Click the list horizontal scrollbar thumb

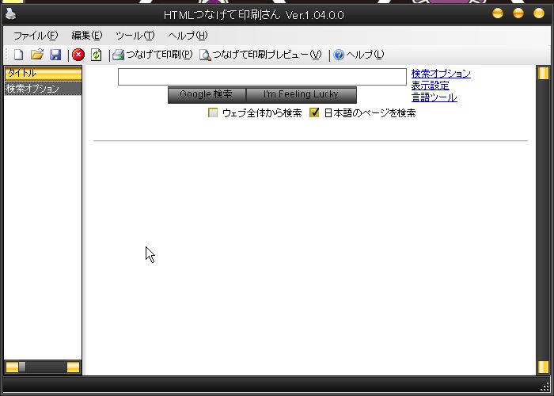[22, 367]
